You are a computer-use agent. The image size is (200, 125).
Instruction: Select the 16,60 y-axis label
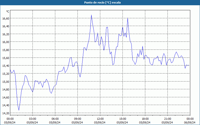pyautogui.click(x=6, y=18)
